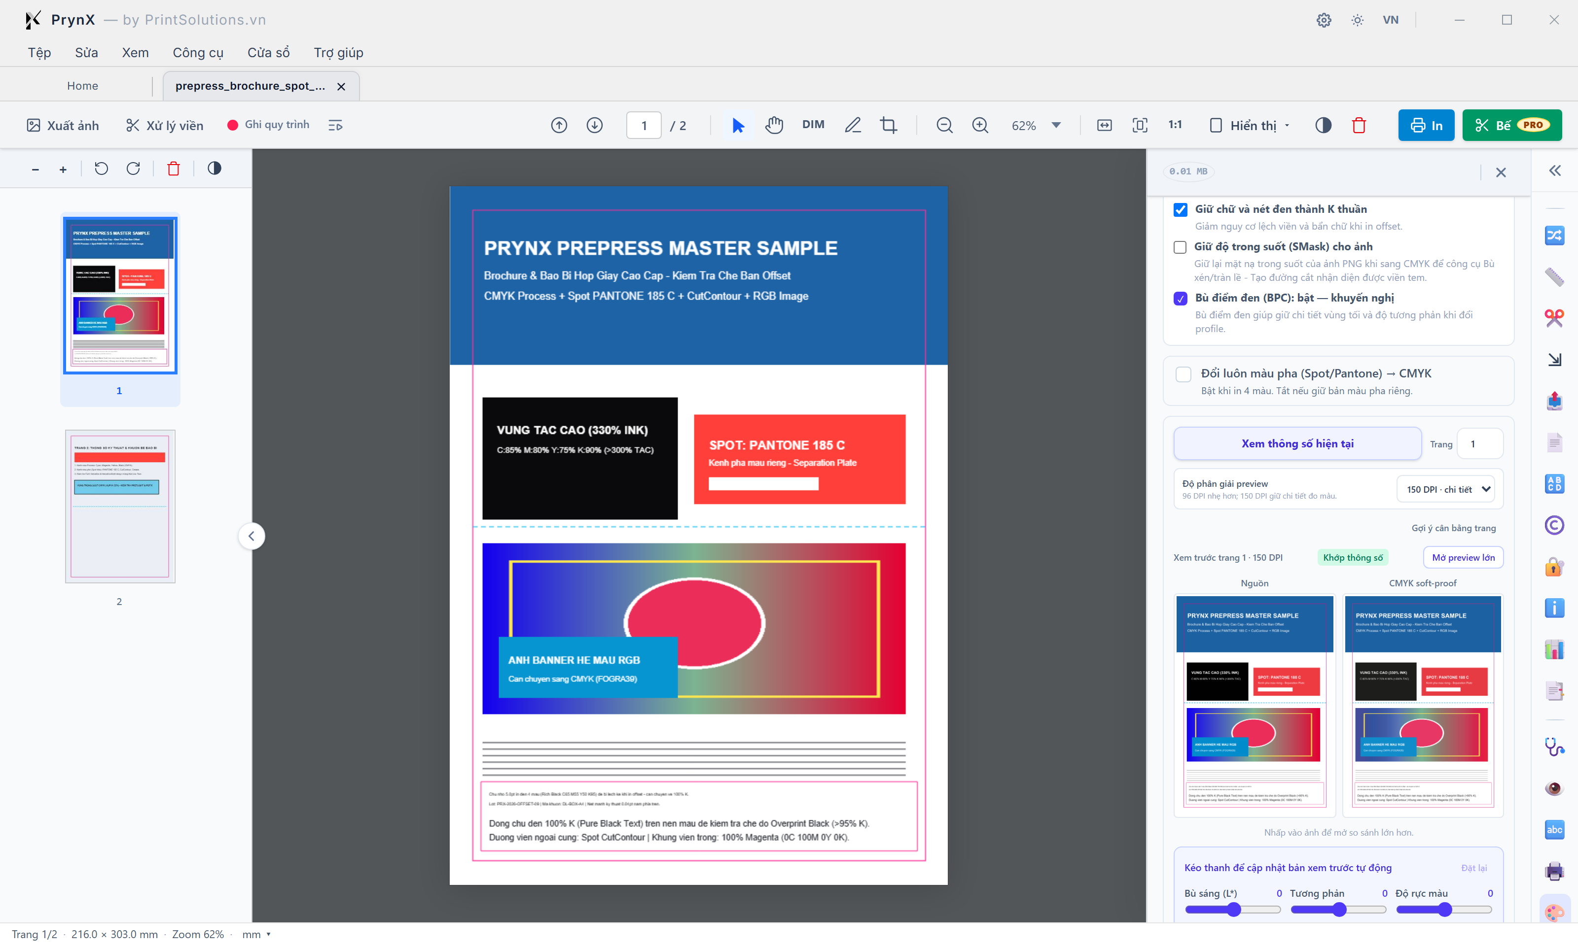This screenshot has height=946, width=1578.
Task: Delete page using main toolbar trash icon
Action: 1359,126
